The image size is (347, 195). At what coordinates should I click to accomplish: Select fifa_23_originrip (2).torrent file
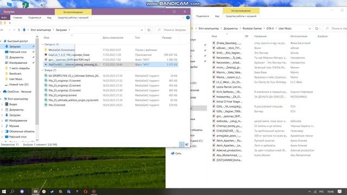tap(110, 86)
